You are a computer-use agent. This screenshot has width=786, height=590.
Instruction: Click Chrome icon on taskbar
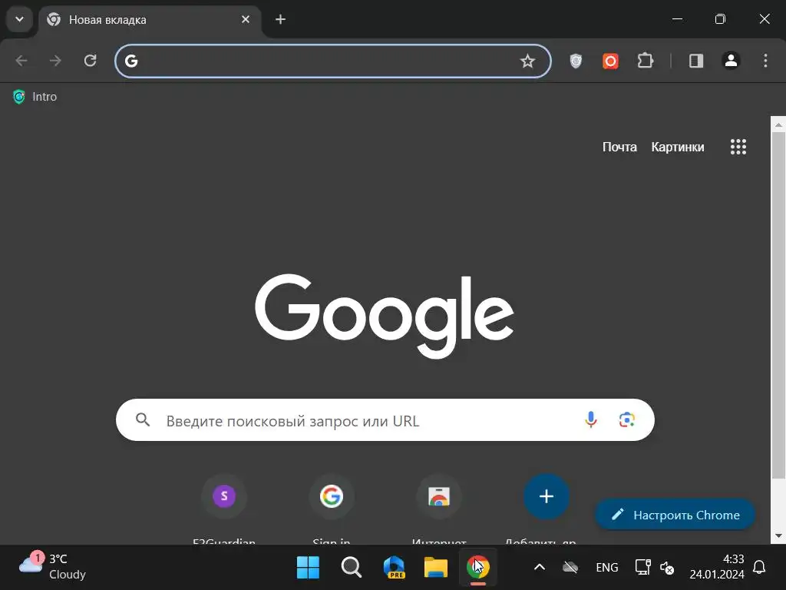point(478,568)
